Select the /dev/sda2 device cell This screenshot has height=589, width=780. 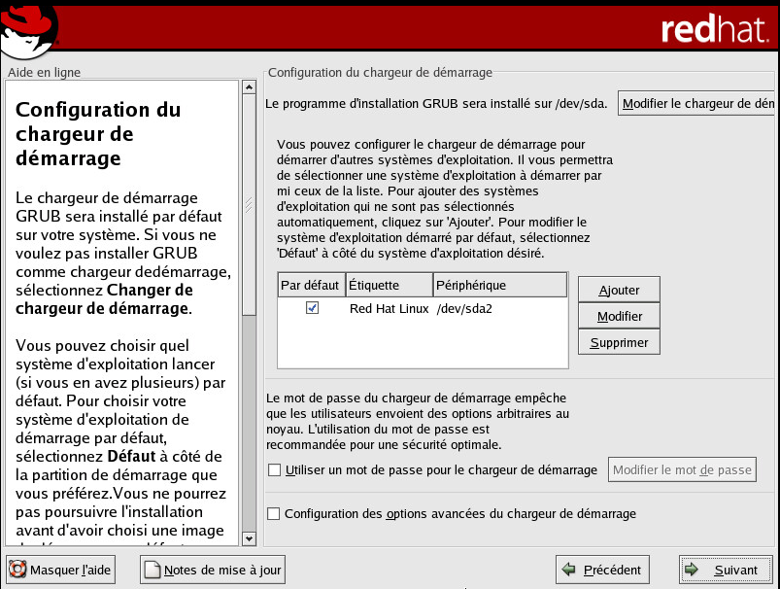pyautogui.click(x=464, y=309)
